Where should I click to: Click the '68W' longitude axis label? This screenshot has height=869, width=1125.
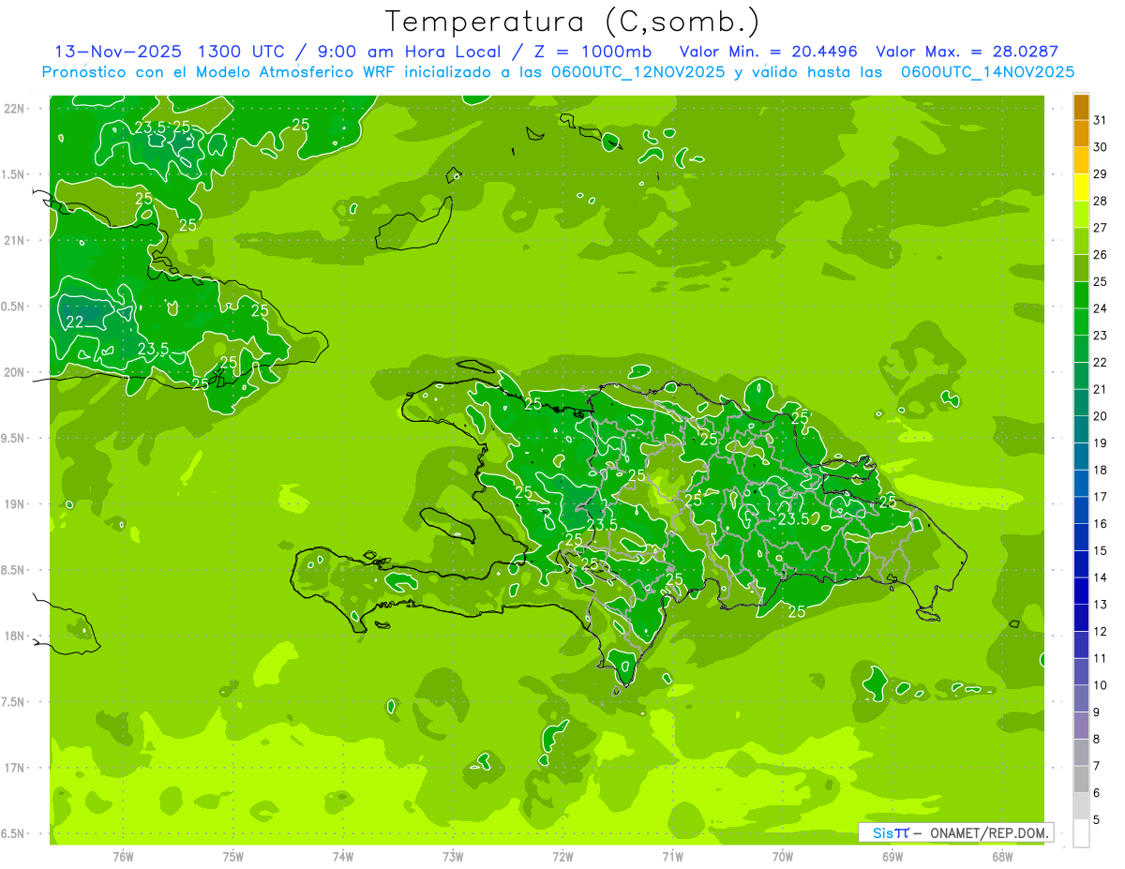tap(1002, 857)
